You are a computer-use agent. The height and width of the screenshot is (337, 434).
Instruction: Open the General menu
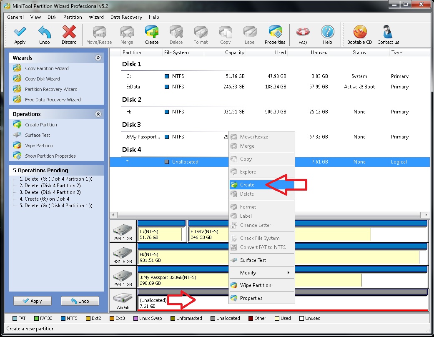[x=15, y=17]
